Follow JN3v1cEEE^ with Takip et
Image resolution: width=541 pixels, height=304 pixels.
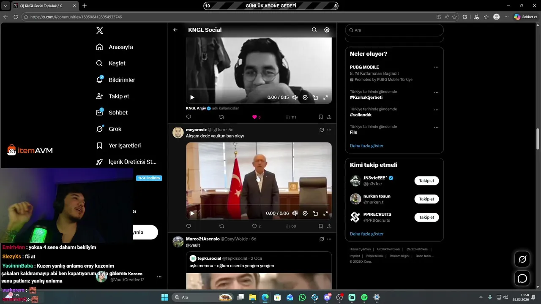(x=426, y=181)
